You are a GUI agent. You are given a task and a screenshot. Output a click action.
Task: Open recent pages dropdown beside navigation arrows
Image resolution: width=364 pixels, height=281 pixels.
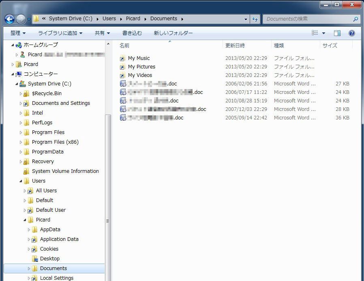(x=29, y=19)
